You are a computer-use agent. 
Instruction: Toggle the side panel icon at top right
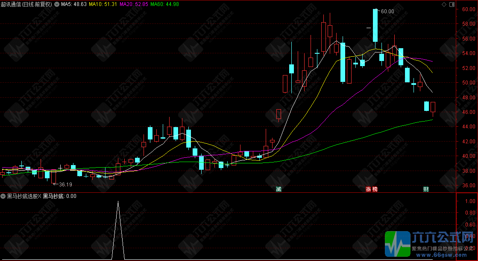452,4
